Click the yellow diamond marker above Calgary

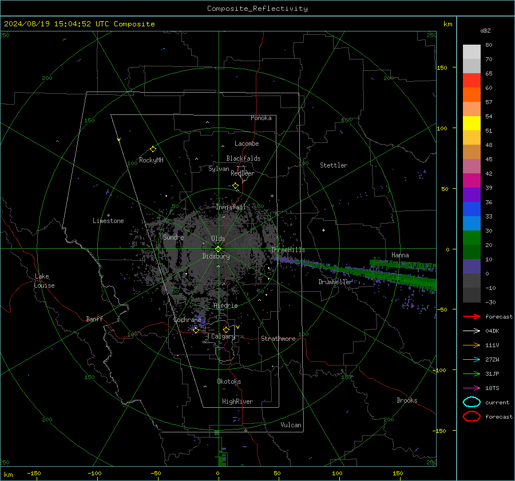[x=226, y=329]
